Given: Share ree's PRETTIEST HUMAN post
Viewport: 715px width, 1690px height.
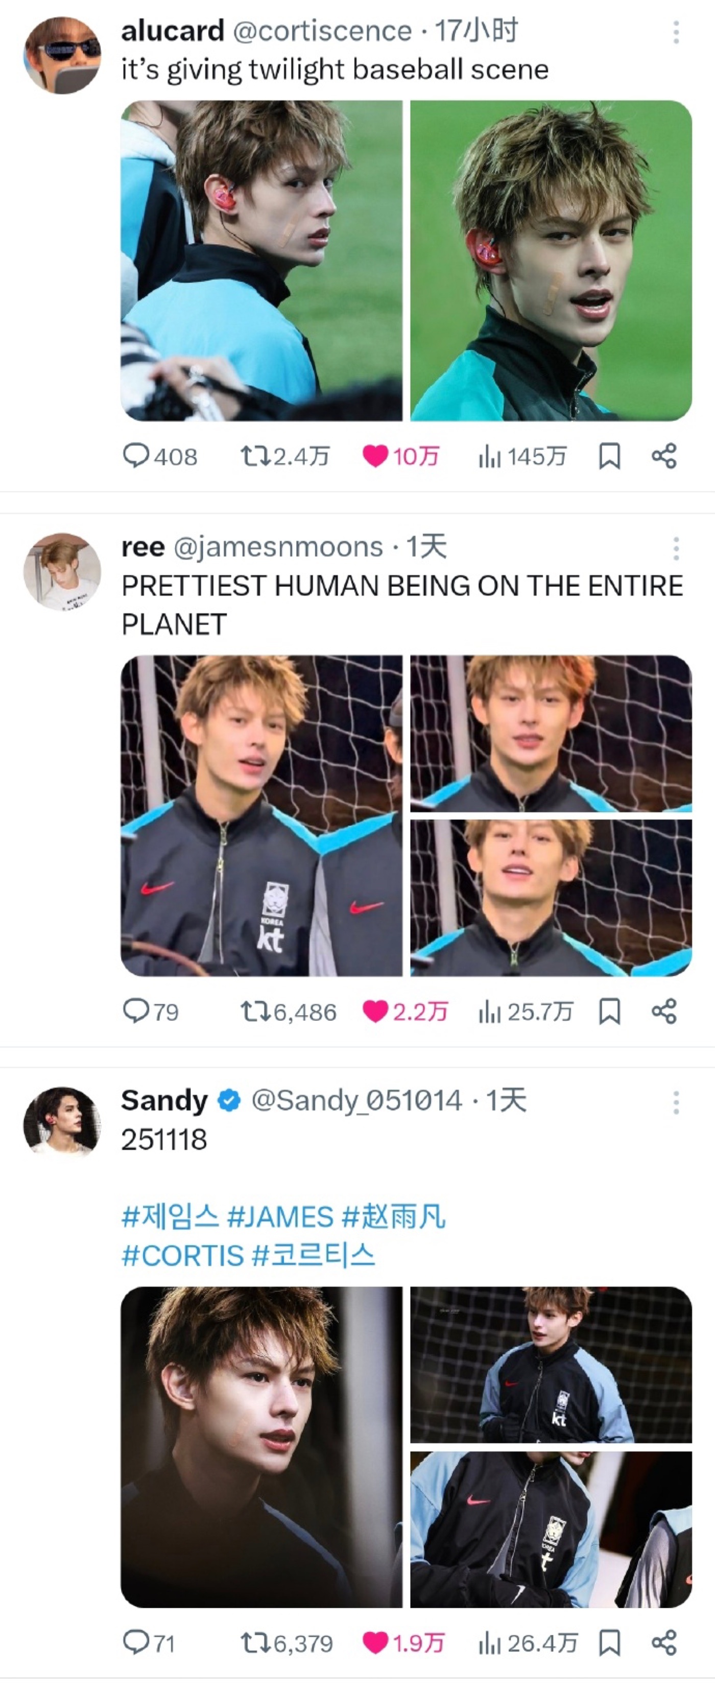Looking at the screenshot, I should point(664,1011).
